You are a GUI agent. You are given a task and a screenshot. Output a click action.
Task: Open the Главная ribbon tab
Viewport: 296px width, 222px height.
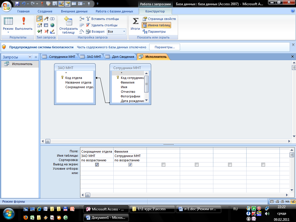click(x=23, y=11)
